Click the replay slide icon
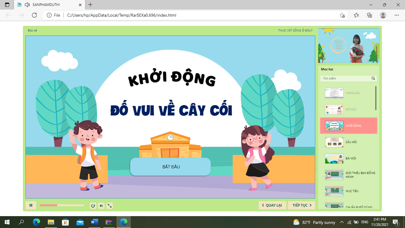The image size is (405, 228). tap(93, 206)
